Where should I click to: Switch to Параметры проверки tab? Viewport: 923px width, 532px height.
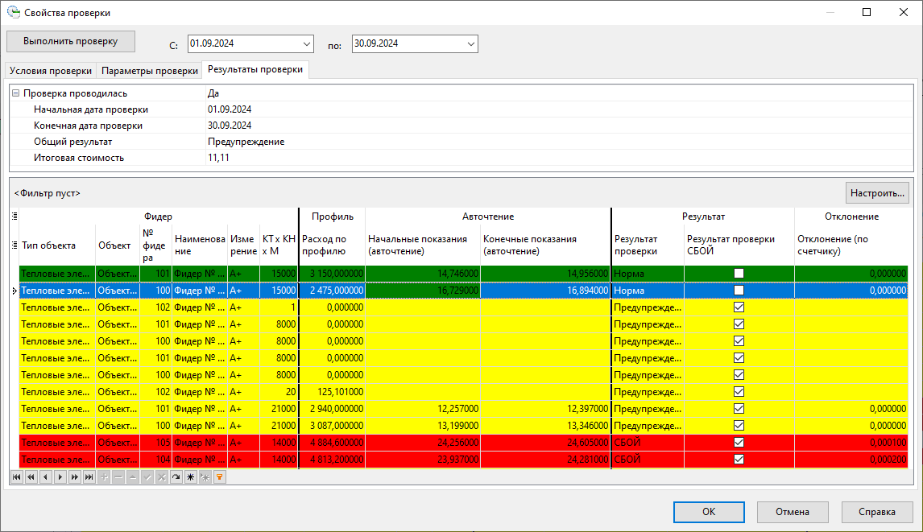click(149, 71)
